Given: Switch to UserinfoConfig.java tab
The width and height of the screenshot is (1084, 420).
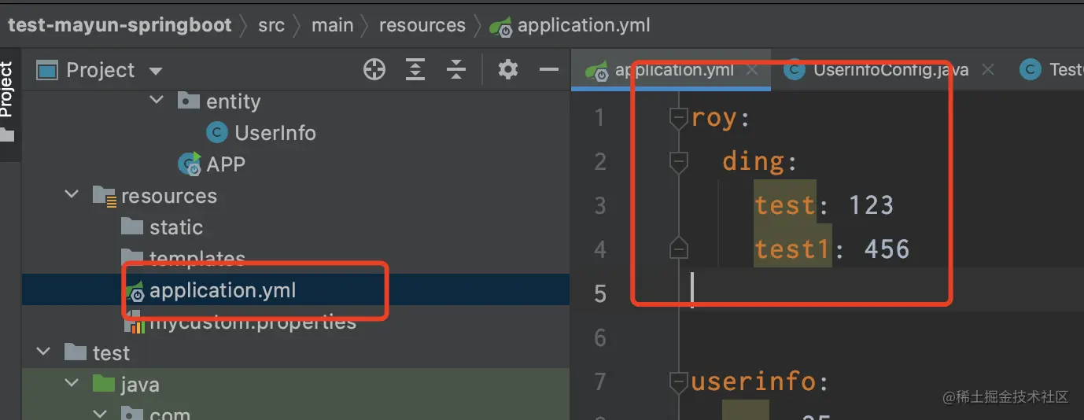Looking at the screenshot, I should coord(890,70).
